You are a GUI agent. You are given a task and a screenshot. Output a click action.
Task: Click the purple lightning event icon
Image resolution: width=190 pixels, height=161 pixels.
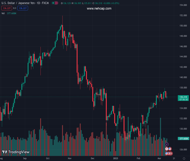167,144
